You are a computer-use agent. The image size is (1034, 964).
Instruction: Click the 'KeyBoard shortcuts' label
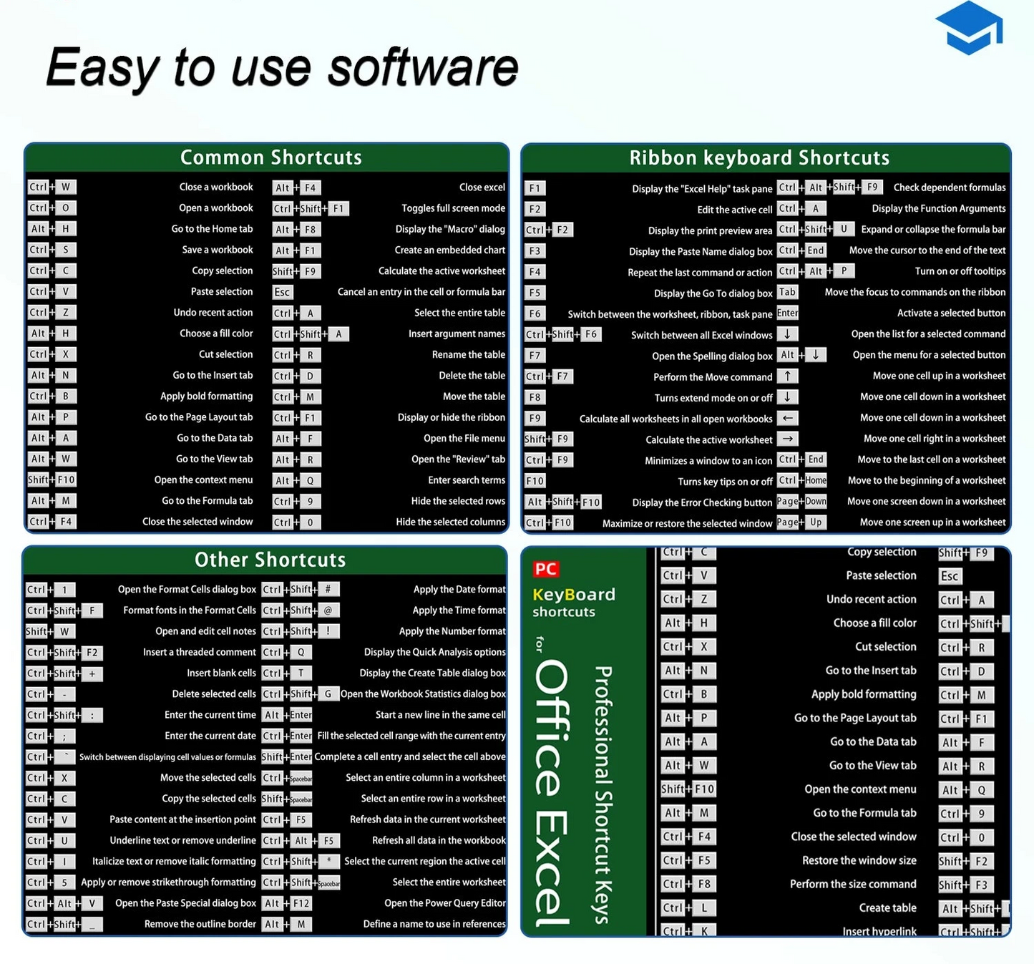(x=573, y=603)
